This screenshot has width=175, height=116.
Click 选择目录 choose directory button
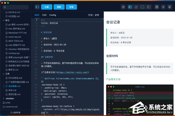click(x=15, y=113)
